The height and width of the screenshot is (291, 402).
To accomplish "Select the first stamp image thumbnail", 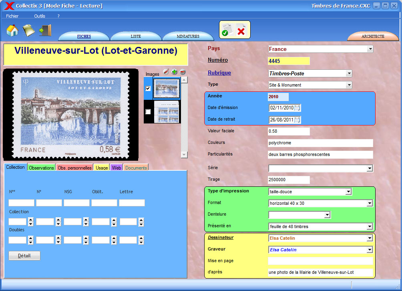I will pos(167,88).
